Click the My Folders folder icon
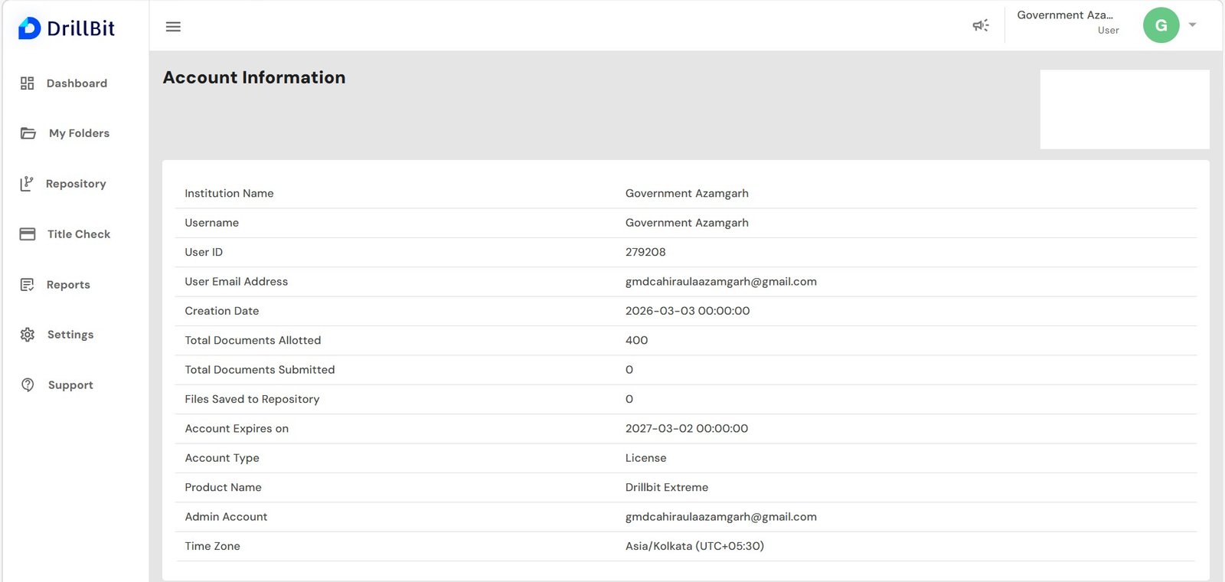The image size is (1225, 582). coord(28,133)
